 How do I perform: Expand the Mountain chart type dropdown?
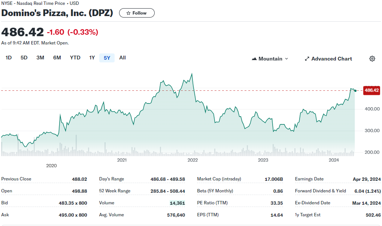(x=270, y=59)
